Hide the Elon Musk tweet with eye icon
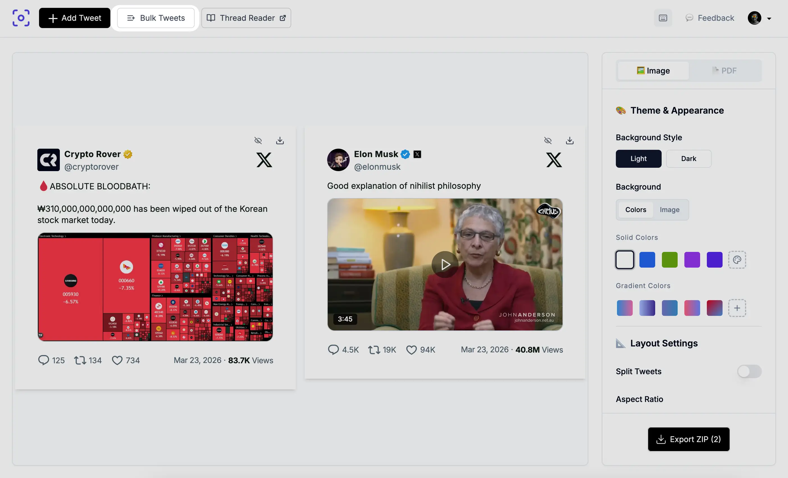Viewport: 788px width, 478px height. click(x=548, y=141)
